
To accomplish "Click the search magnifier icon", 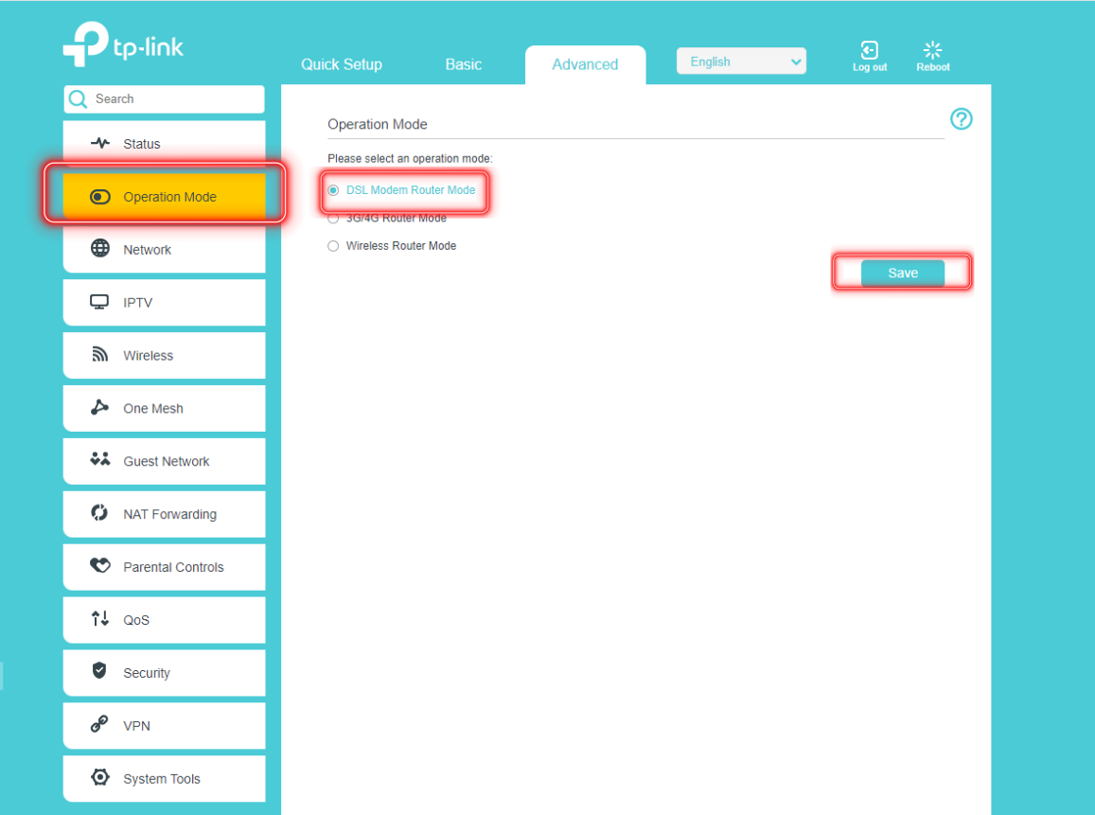I will [79, 99].
